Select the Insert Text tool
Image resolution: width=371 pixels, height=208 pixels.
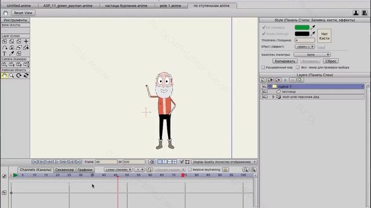4,54
